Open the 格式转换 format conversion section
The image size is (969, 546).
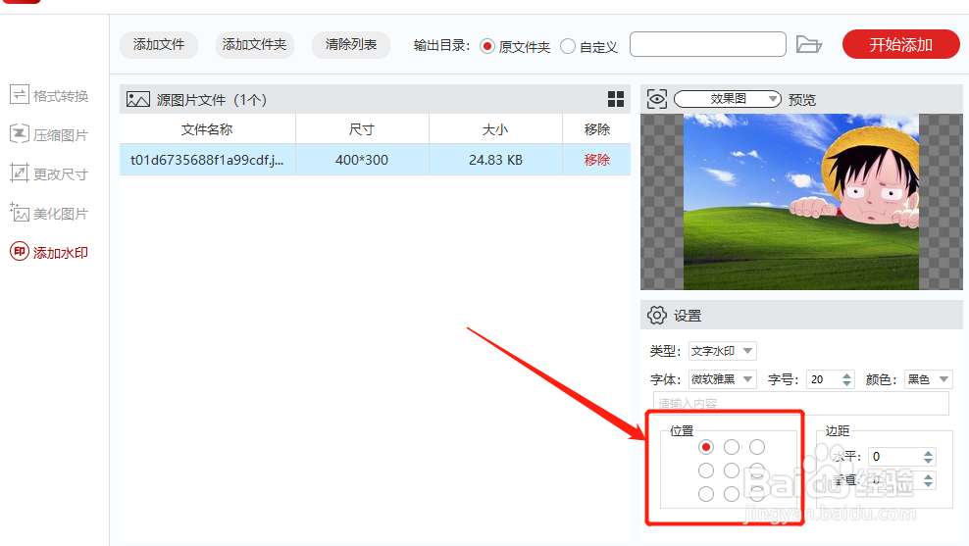(49, 96)
